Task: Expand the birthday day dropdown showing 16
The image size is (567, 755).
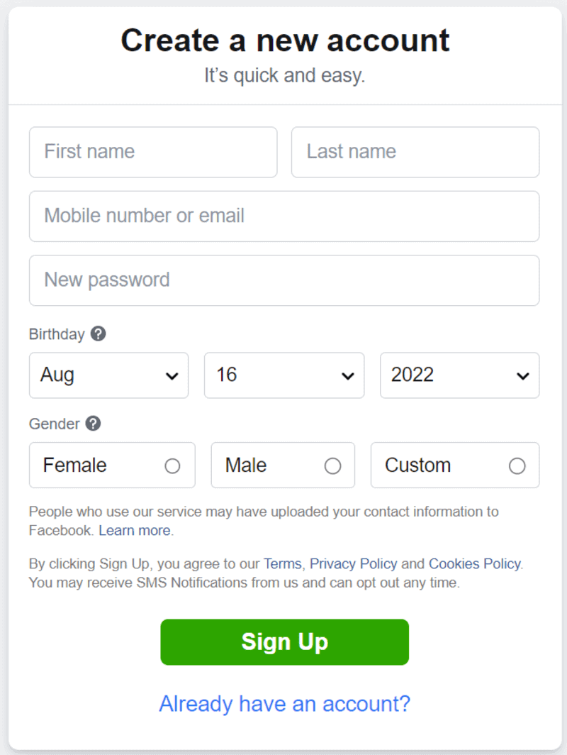Action: (283, 375)
